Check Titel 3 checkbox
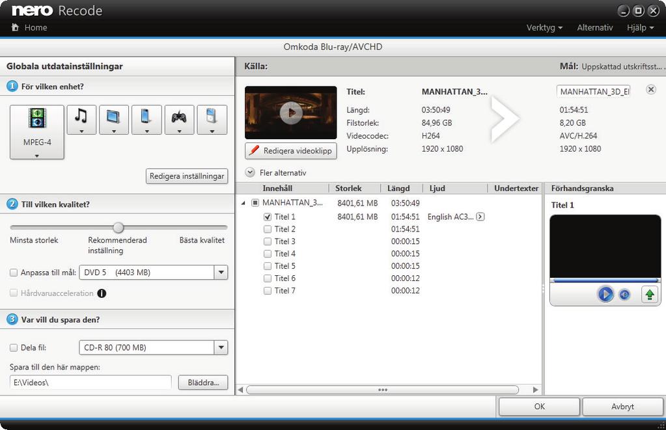 pyautogui.click(x=267, y=241)
